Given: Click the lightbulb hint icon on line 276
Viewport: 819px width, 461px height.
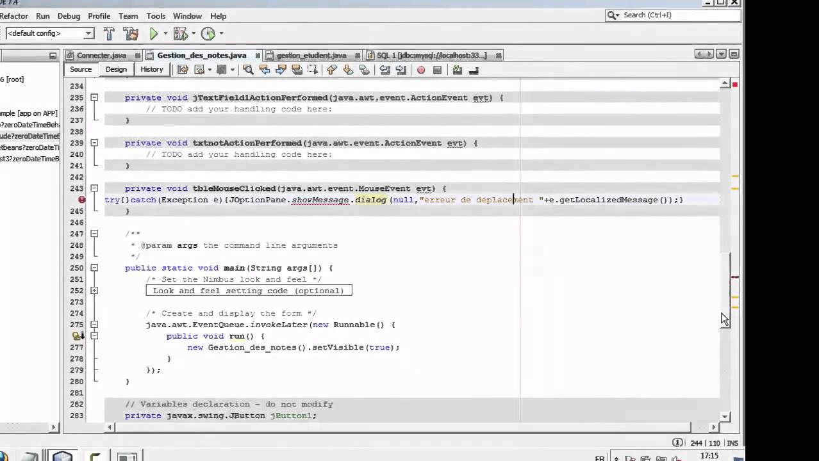Looking at the screenshot, I should (x=77, y=336).
